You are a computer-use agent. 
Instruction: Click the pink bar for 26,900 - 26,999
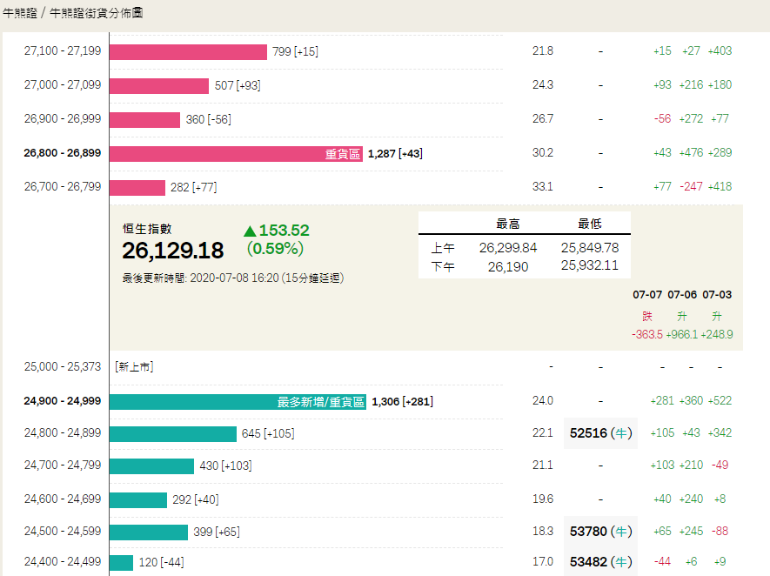[145, 119]
